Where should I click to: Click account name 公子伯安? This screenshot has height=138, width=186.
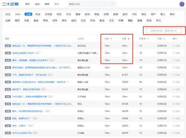tap(81, 97)
